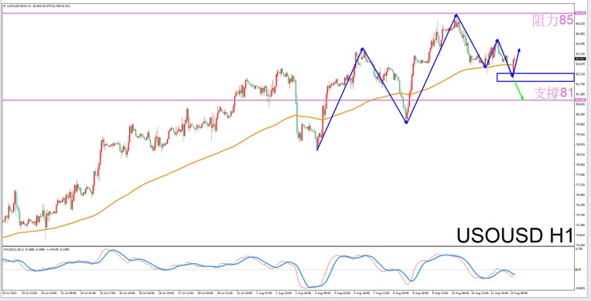The height and width of the screenshot is (301, 591).
Task: Click the 14 Aug 08:00 date on the time axis
Action: click(519, 293)
